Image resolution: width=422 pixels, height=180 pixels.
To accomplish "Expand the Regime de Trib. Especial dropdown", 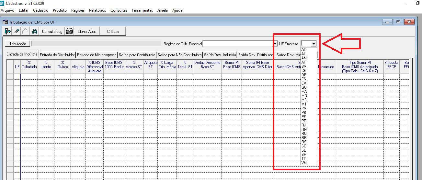I will [276, 44].
